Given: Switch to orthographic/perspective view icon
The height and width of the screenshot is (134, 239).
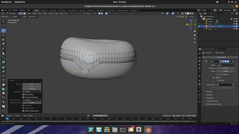Looking at the screenshot, I should (195, 42).
